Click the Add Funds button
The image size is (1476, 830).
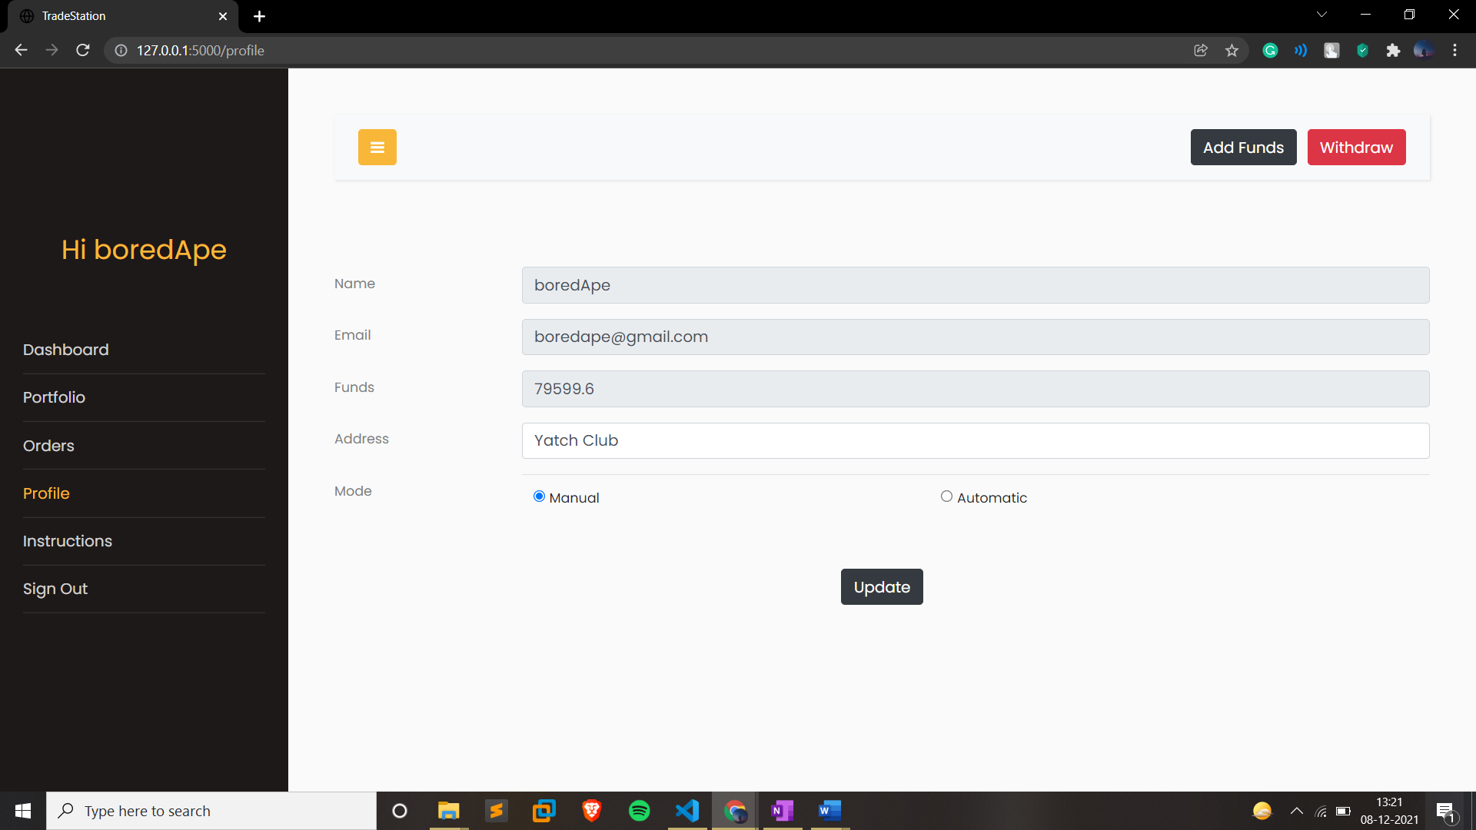tap(1243, 147)
